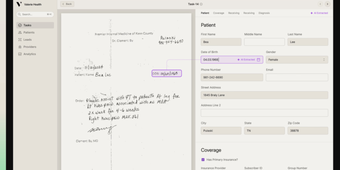The height and width of the screenshot is (170, 340).
Task: Click the Leads icon in sidebar
Action: (x=20, y=40)
